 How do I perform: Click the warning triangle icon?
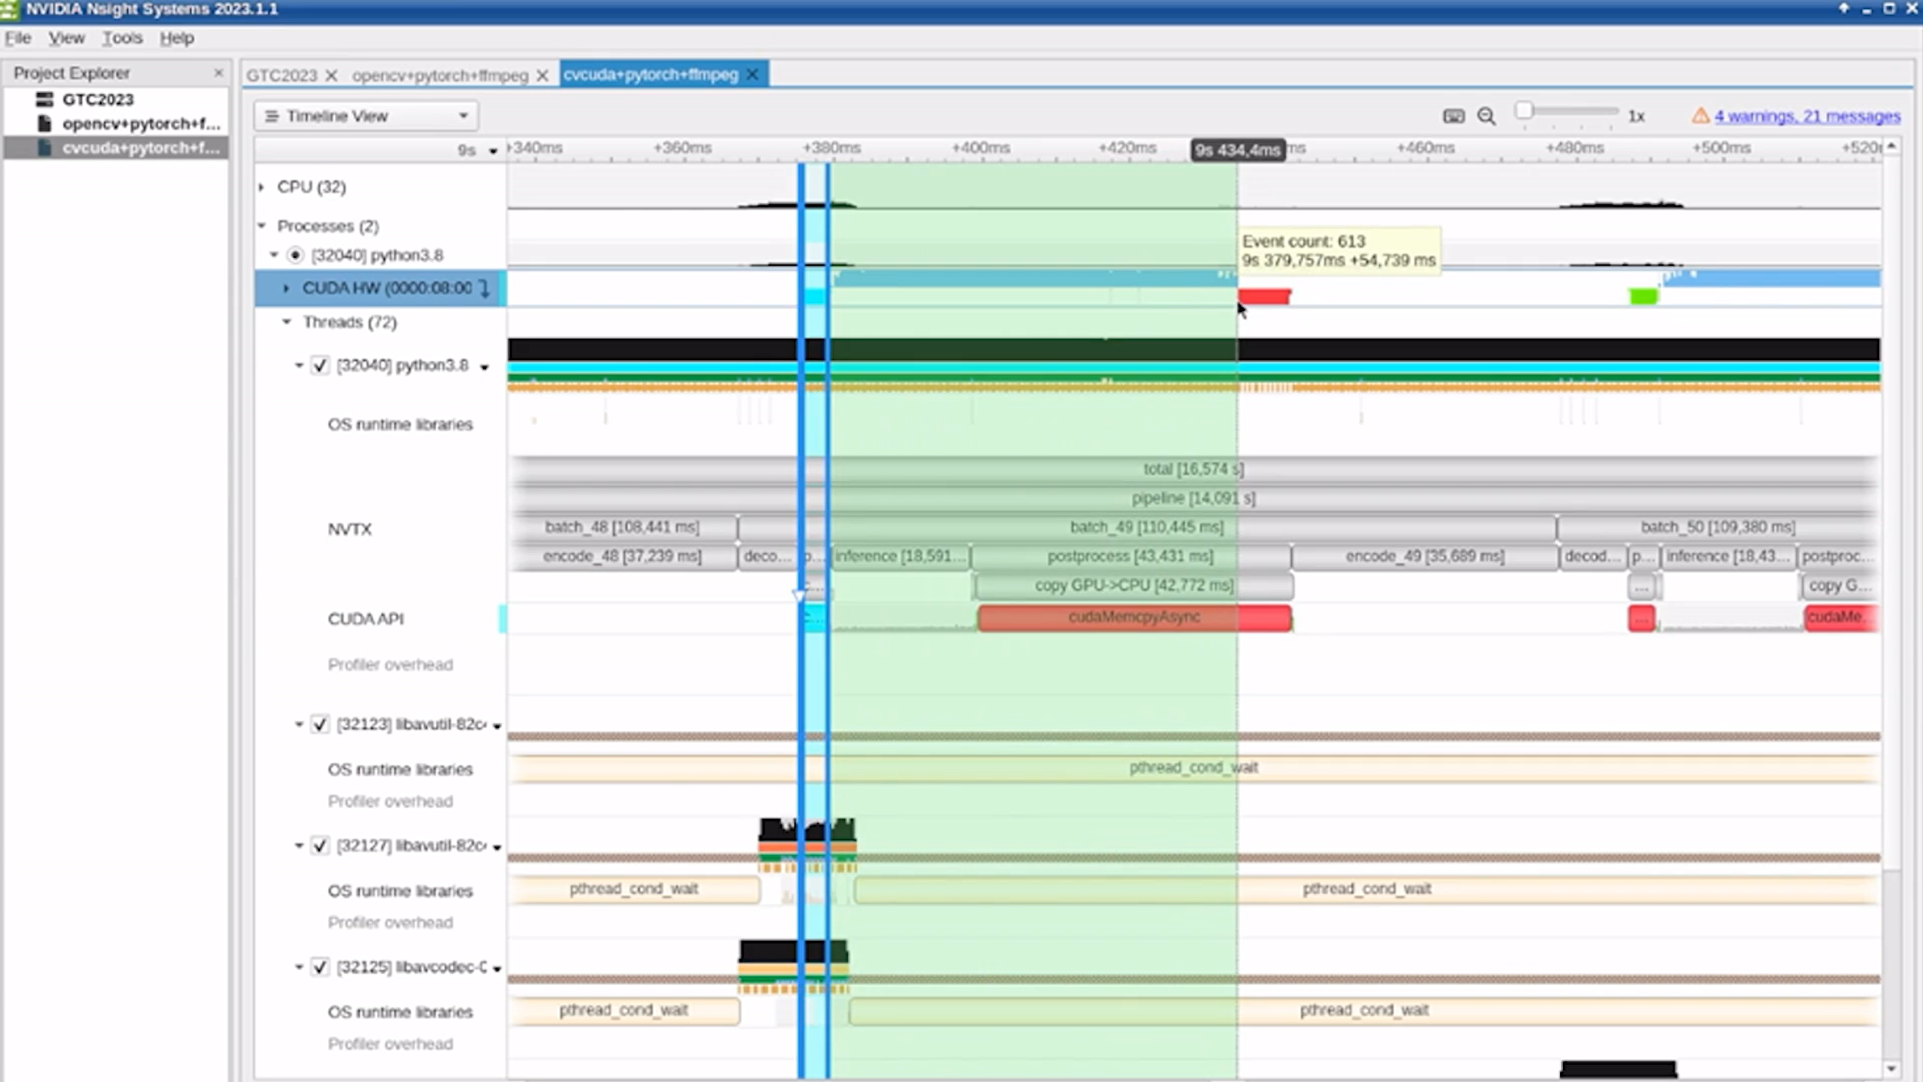[x=1701, y=116]
